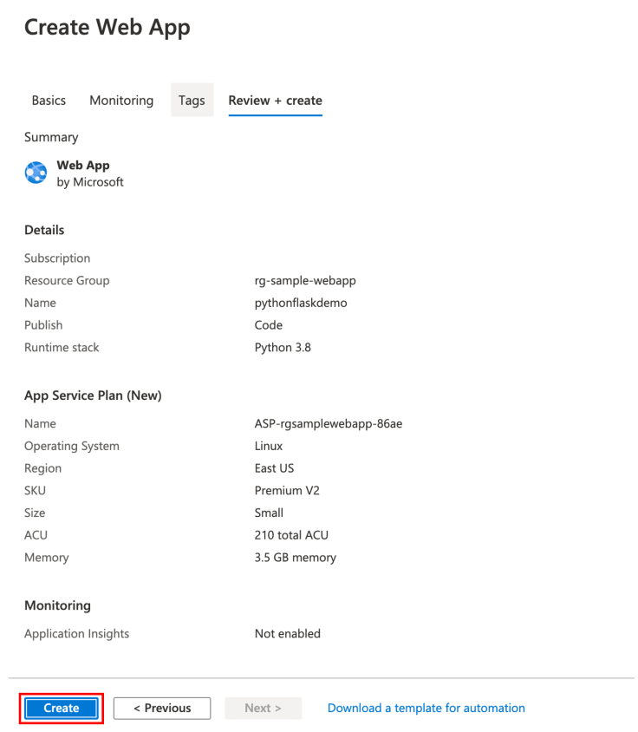Select the Python 3.8 runtime value

pyautogui.click(x=287, y=347)
